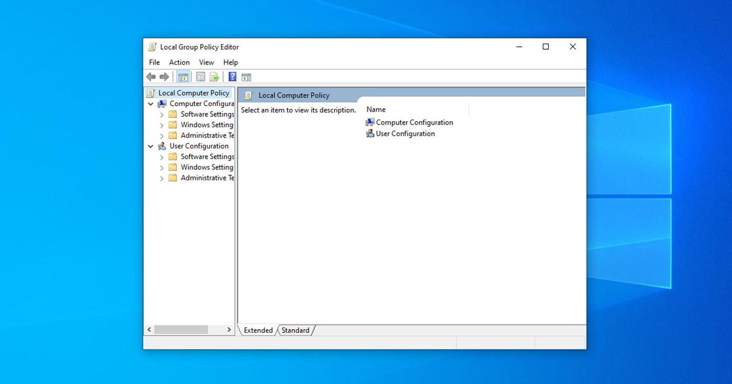Select Local Computer Policy root in the tree
This screenshot has width=732, height=384.
[x=194, y=93]
